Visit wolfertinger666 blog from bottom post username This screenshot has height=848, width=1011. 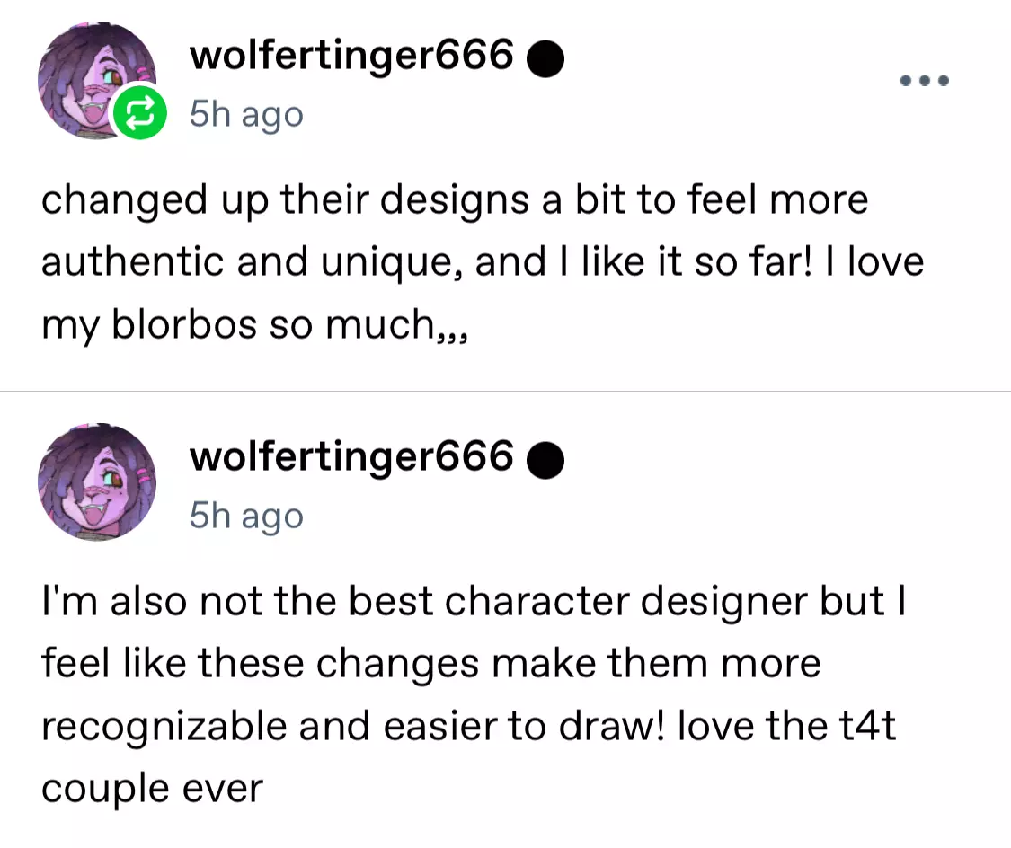(350, 457)
